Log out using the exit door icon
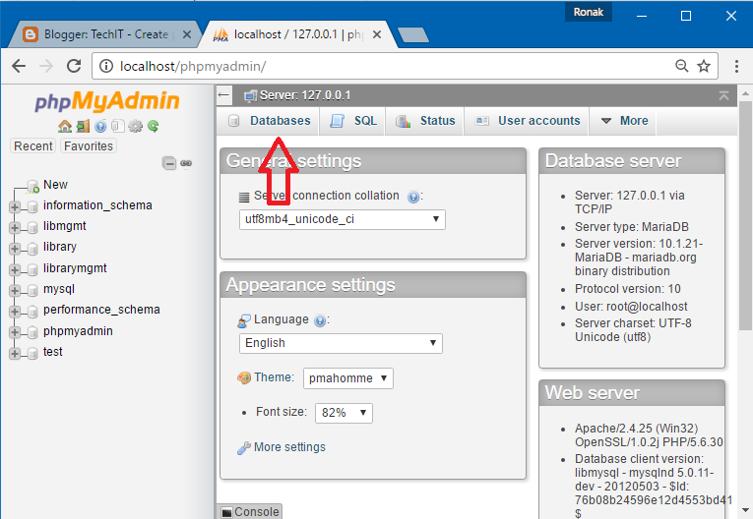 [x=83, y=126]
